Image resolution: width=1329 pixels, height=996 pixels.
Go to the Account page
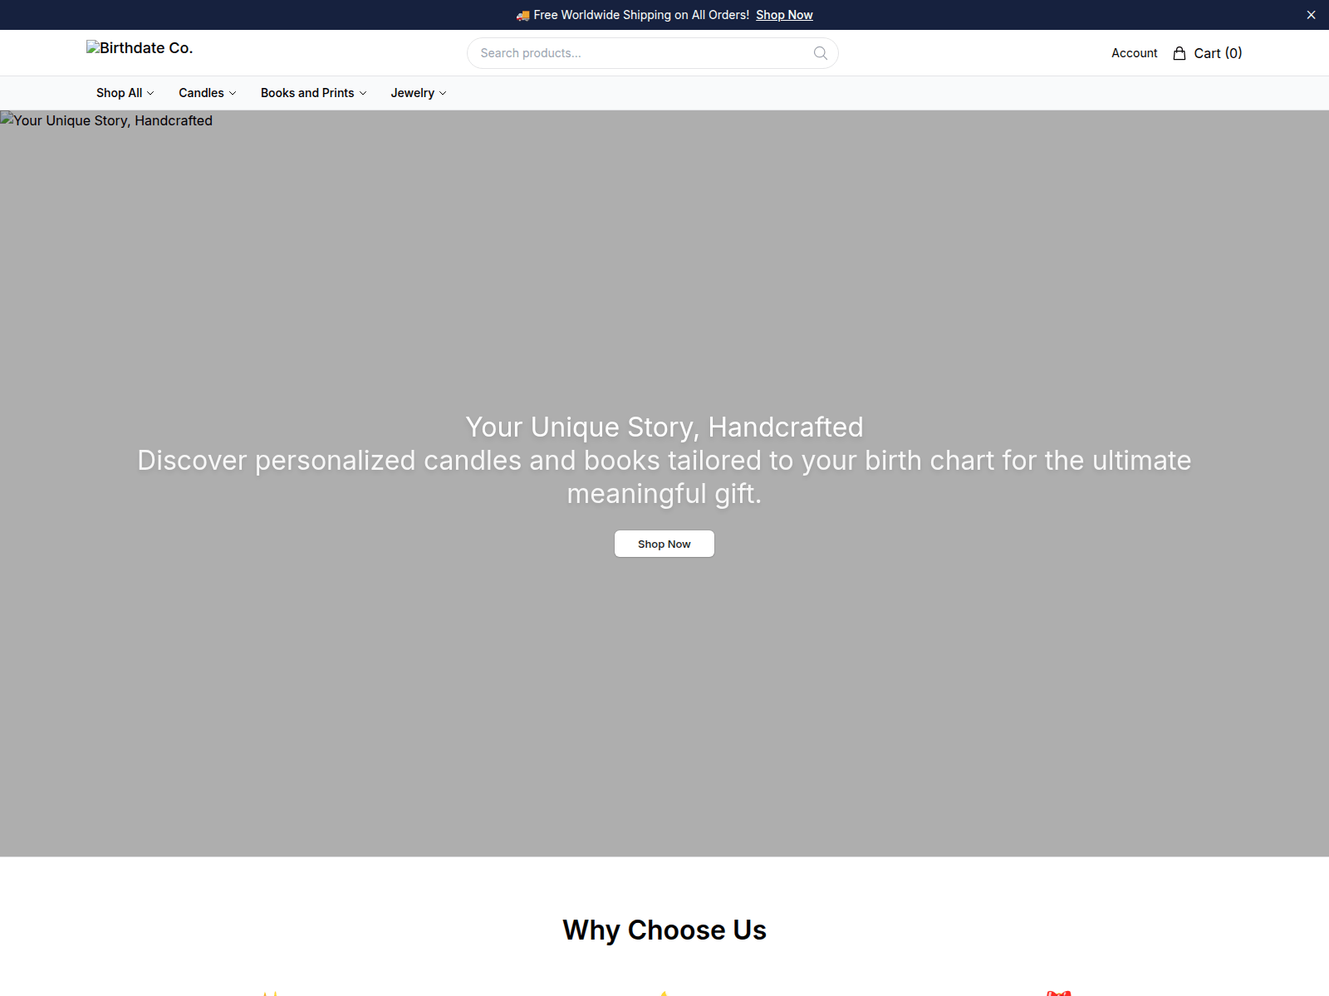(1135, 53)
